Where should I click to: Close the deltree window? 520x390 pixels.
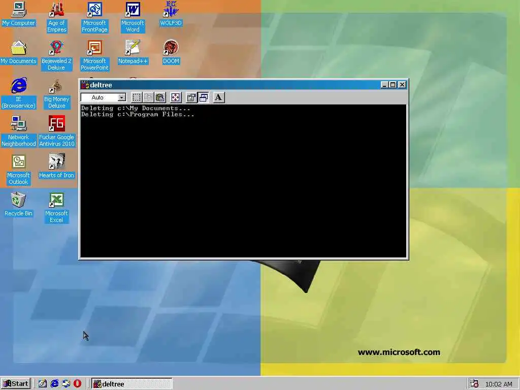[x=402, y=85]
